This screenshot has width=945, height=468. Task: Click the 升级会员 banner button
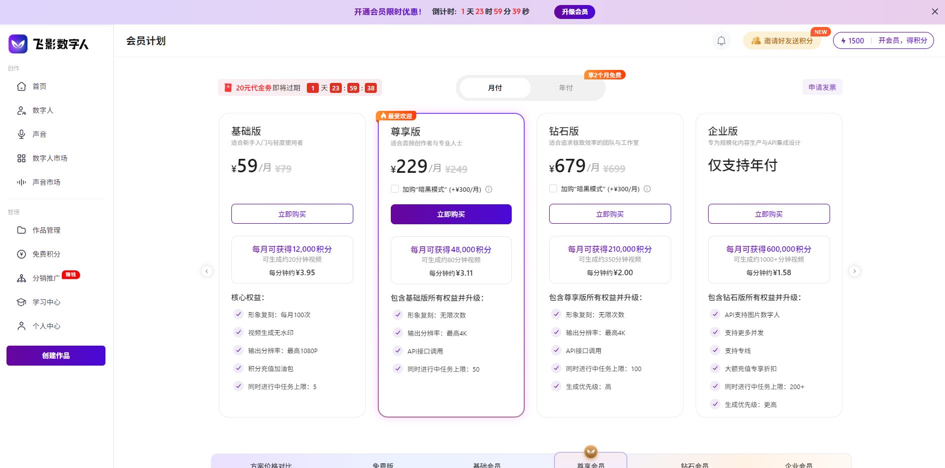574,12
